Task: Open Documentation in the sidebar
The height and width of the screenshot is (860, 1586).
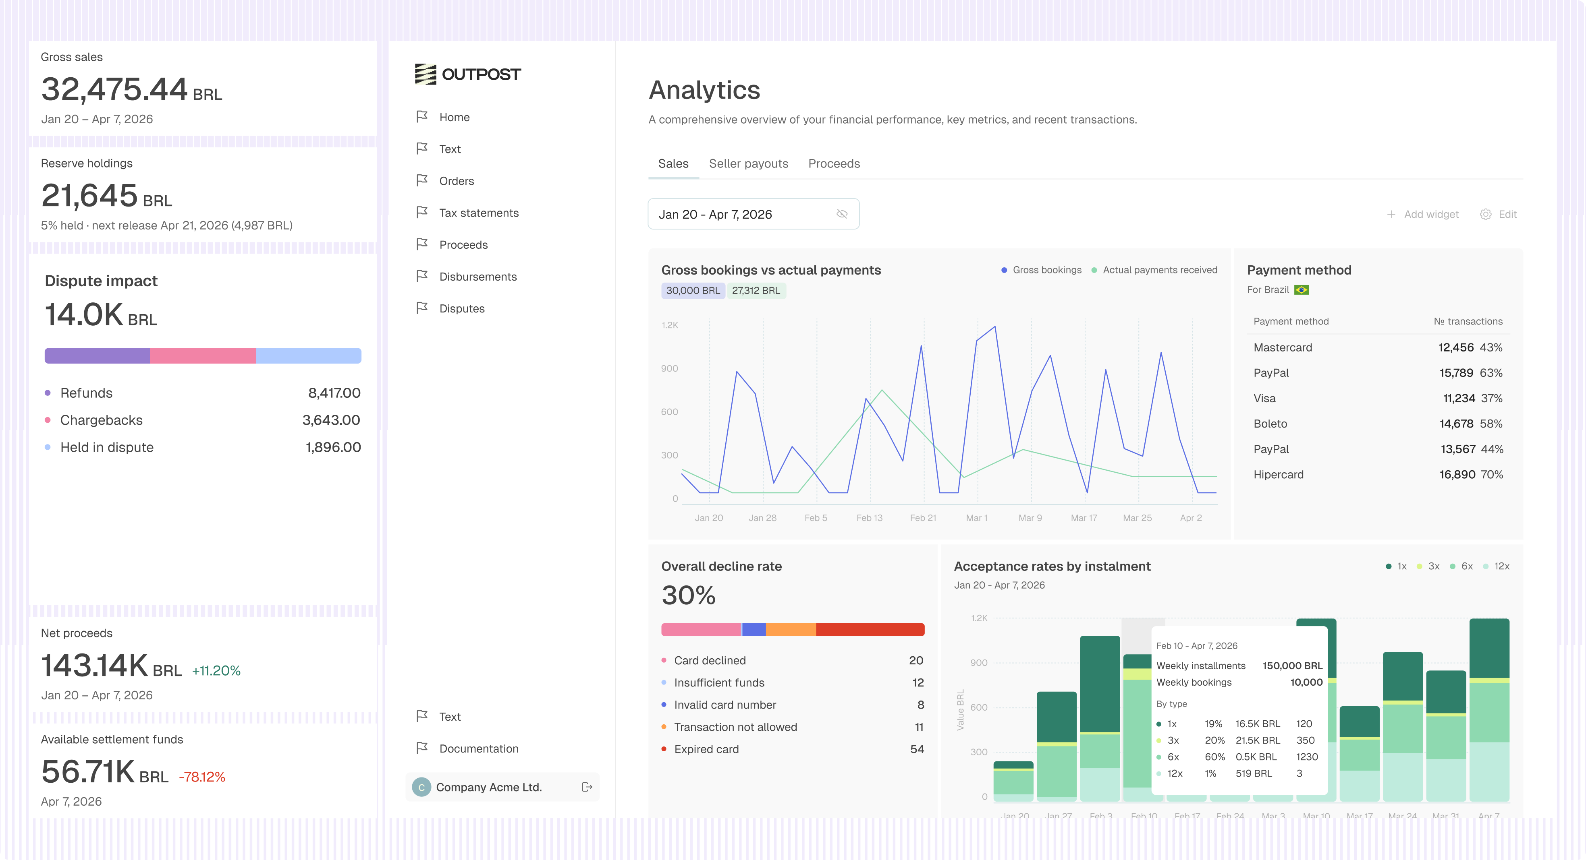Action: 478,748
